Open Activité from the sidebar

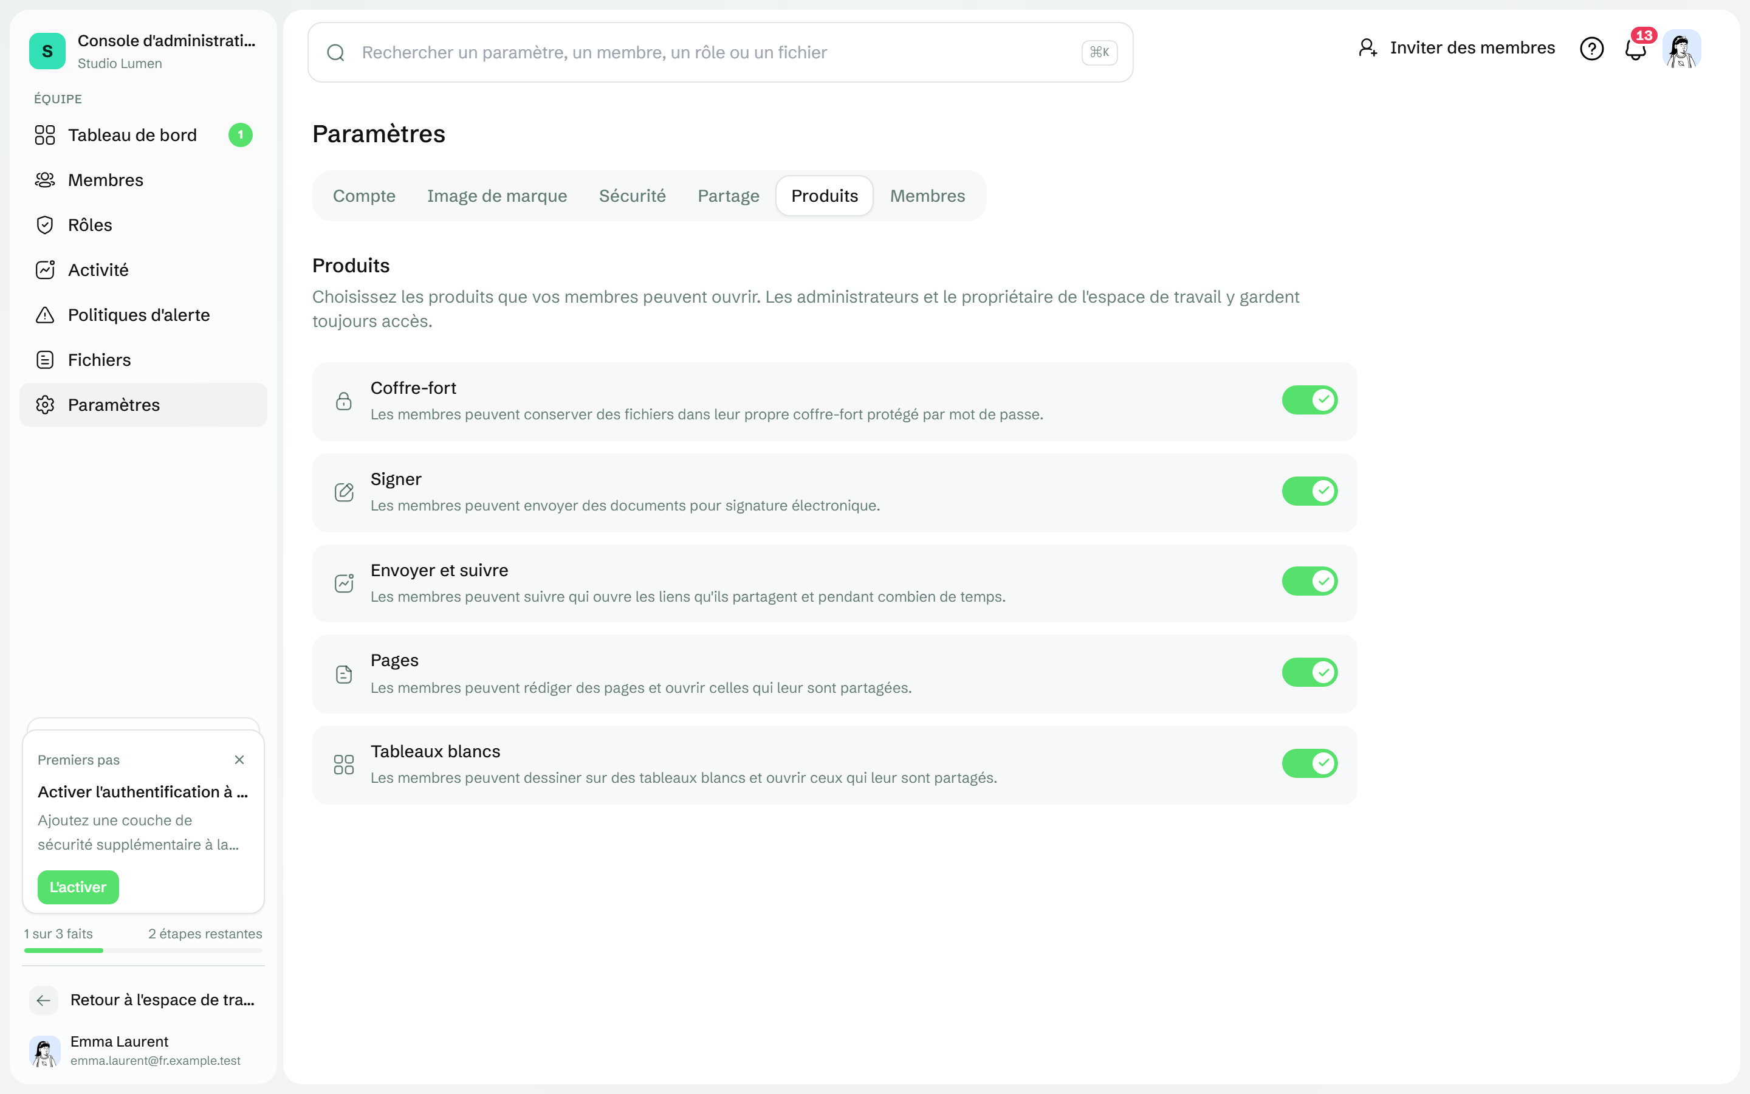tap(143, 270)
